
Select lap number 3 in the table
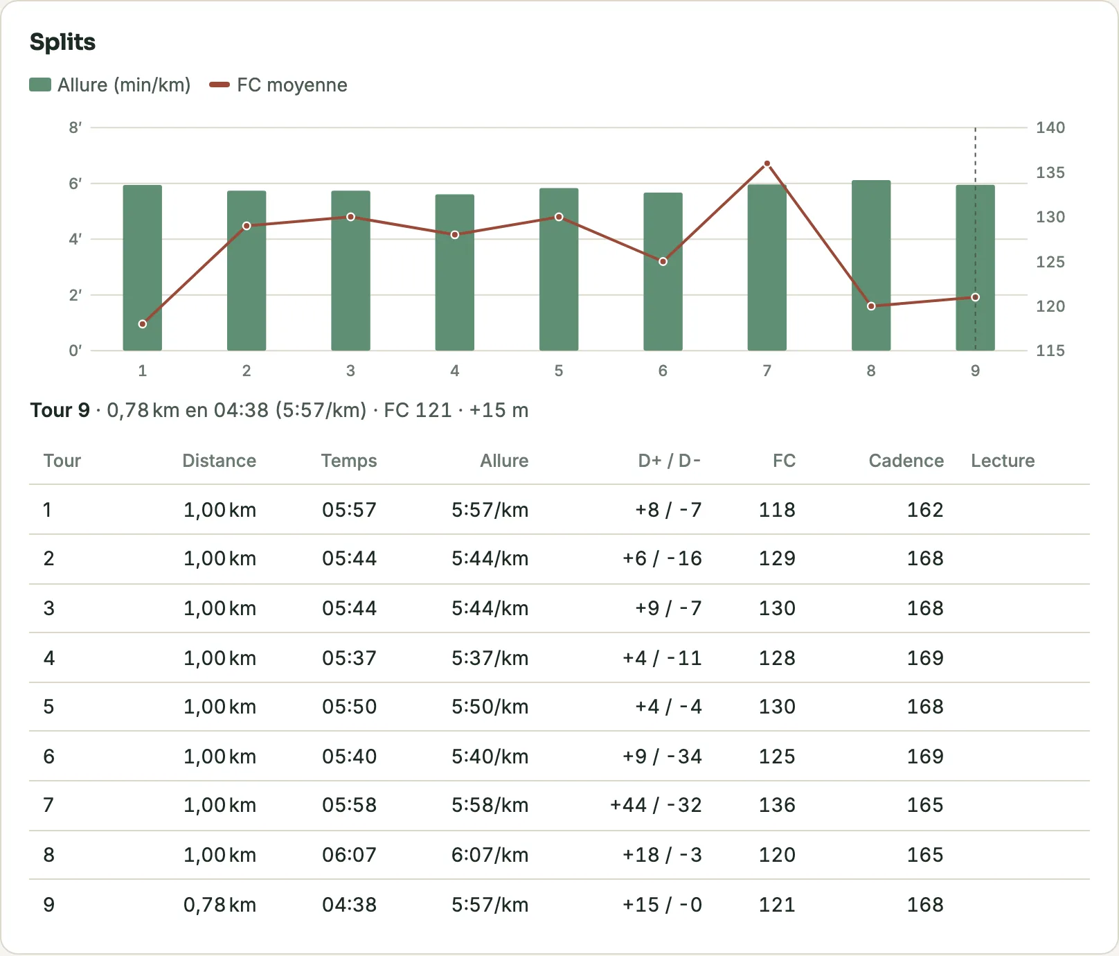pyautogui.click(x=48, y=608)
